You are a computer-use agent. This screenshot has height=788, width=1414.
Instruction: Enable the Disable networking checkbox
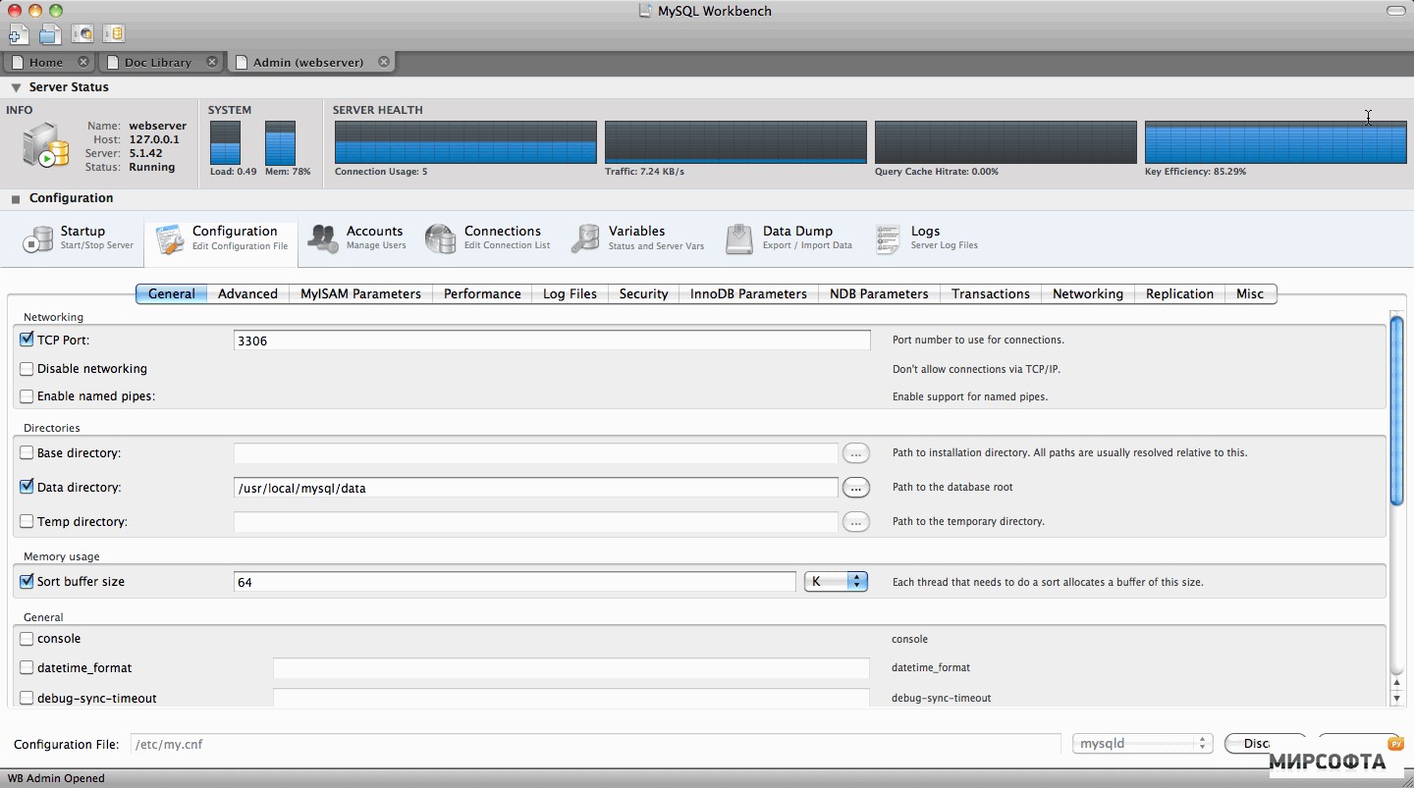[x=27, y=369]
